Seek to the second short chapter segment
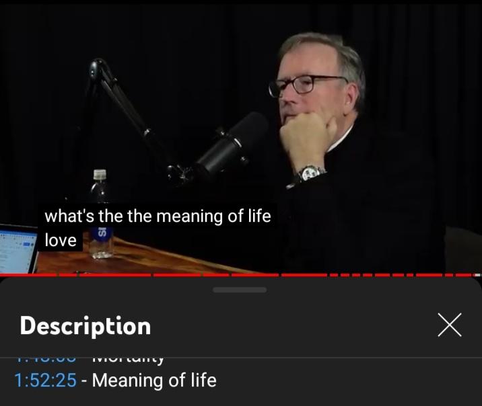 68,275
